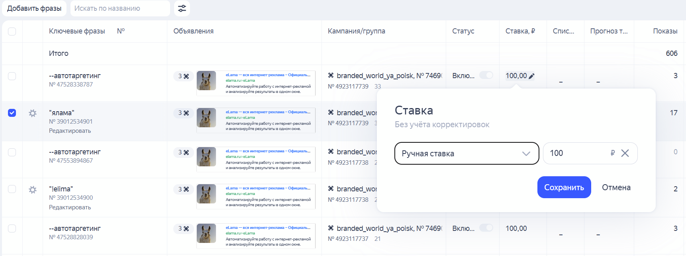The height and width of the screenshot is (256, 686).
Task: Open ad preview in № 47528828039 row
Action: (x=256, y=236)
